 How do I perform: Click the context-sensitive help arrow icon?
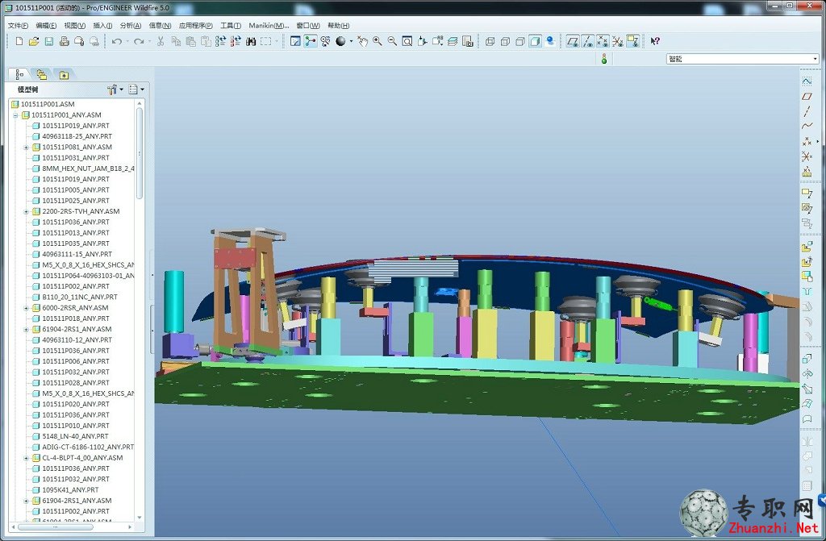655,41
